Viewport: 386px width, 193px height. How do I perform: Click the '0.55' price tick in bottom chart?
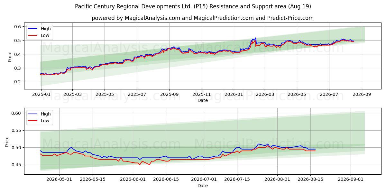[16, 130]
